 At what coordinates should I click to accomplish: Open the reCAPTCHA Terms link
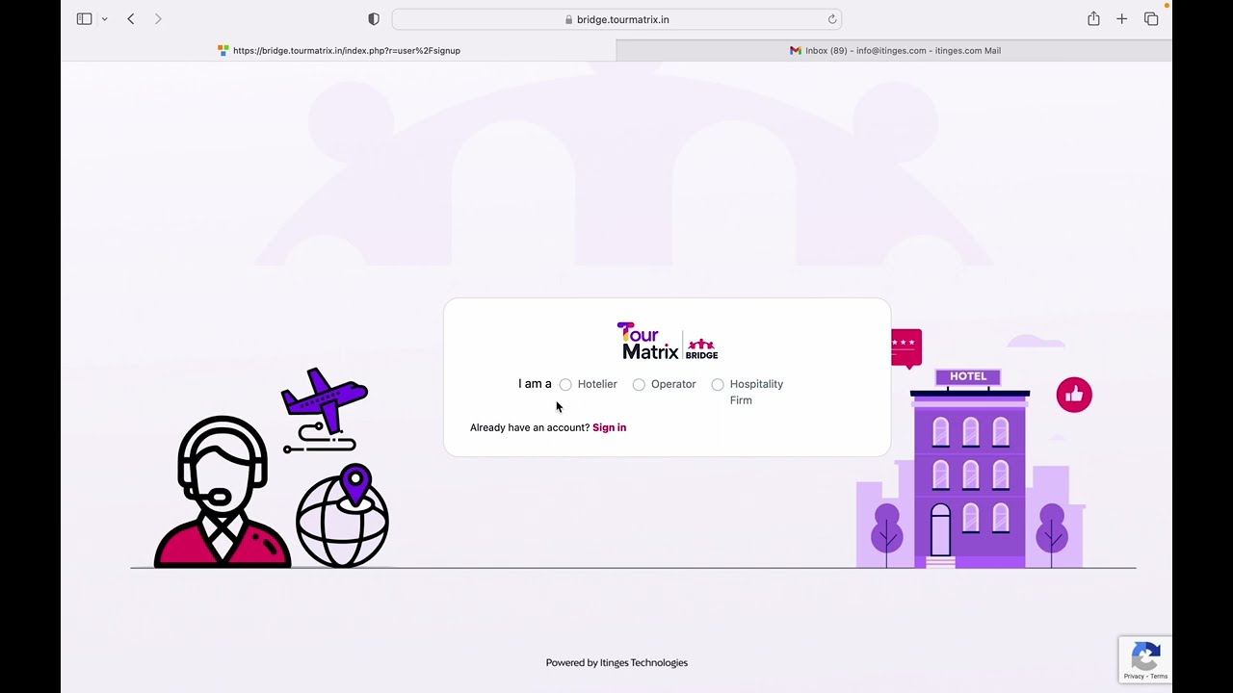point(1159,677)
